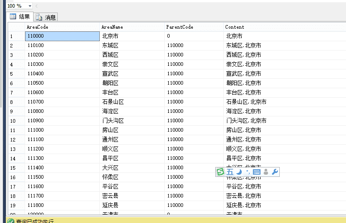The image size is (346, 223).
Task: Open the wrench settings icon on IME bar
Action: [x=275, y=172]
